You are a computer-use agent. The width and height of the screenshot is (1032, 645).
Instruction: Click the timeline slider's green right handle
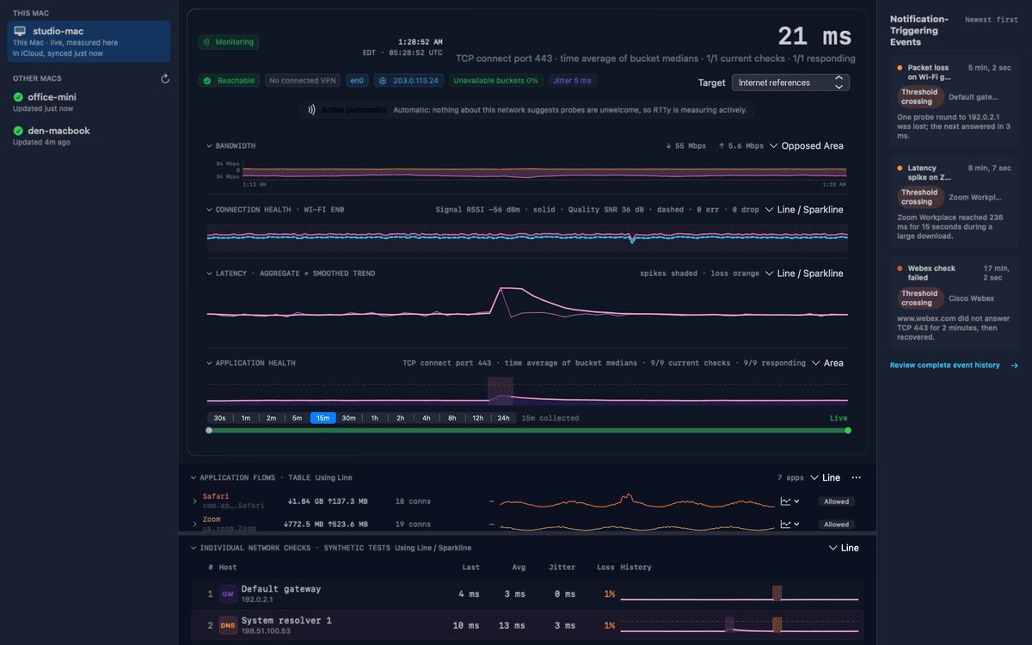848,430
